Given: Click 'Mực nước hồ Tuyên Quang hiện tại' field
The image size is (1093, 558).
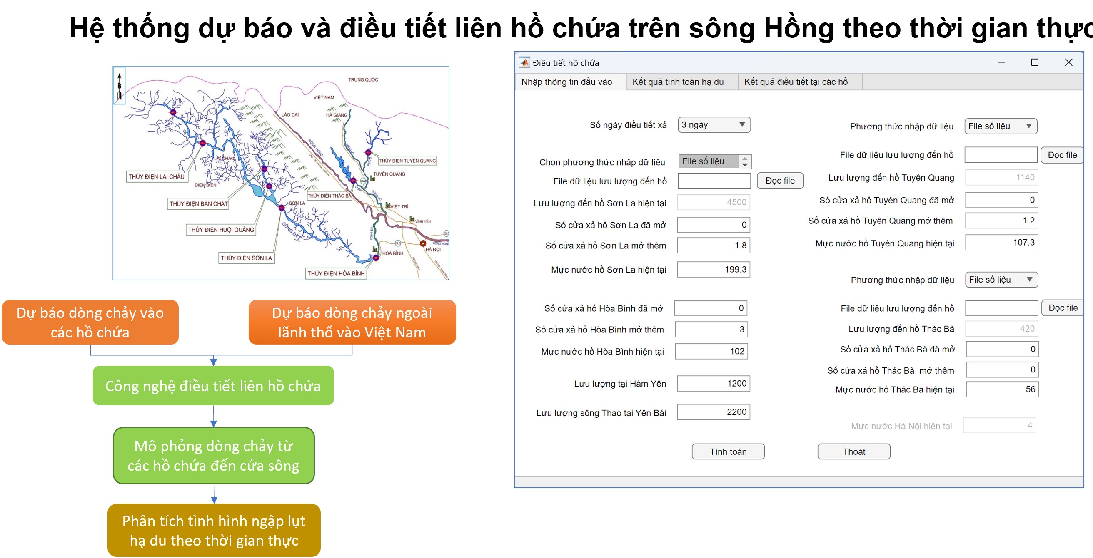Looking at the screenshot, I should [x=1002, y=243].
